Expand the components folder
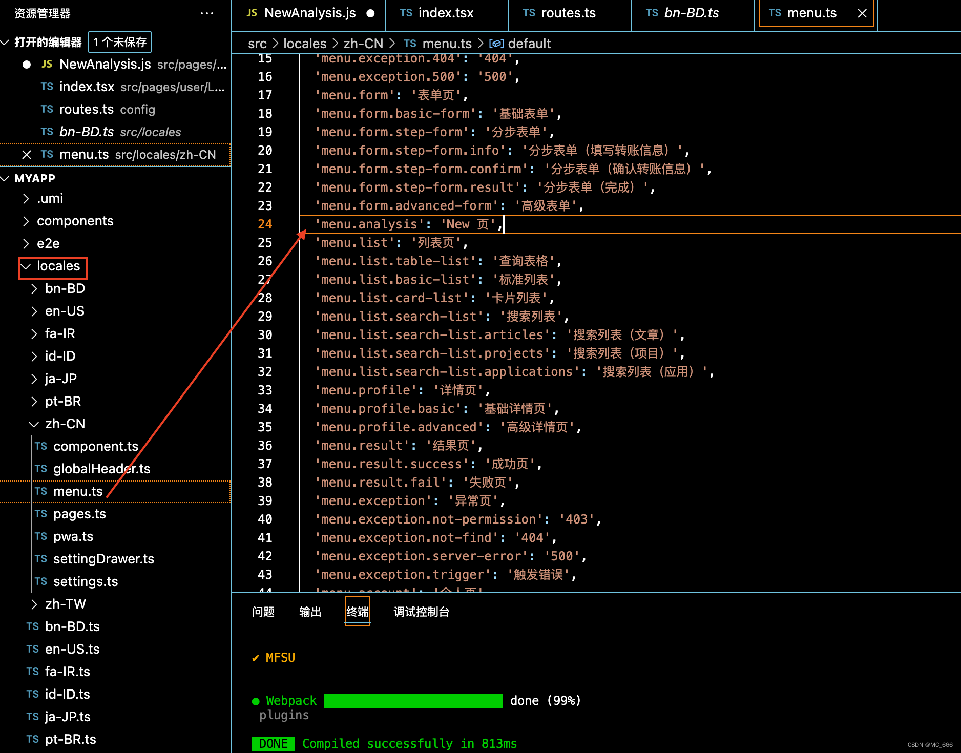The height and width of the screenshot is (753, 961). coord(26,221)
